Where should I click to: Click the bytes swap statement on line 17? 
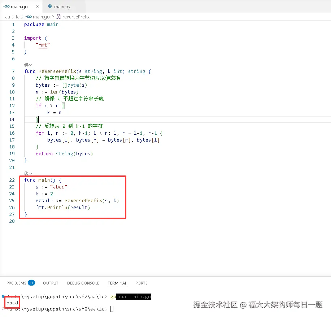[103, 140]
